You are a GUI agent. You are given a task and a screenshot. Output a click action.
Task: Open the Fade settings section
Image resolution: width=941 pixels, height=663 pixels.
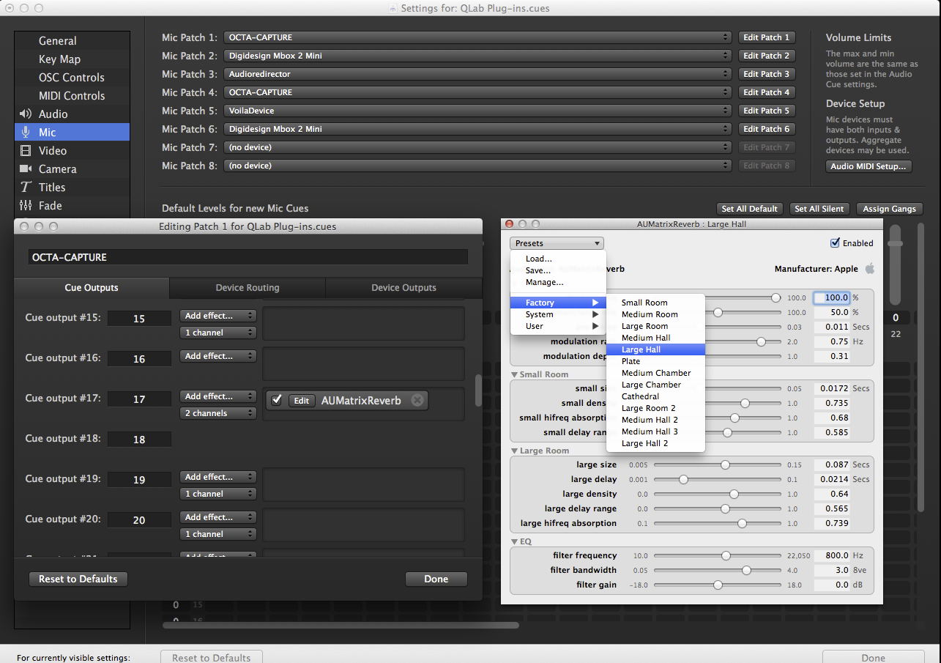point(50,206)
